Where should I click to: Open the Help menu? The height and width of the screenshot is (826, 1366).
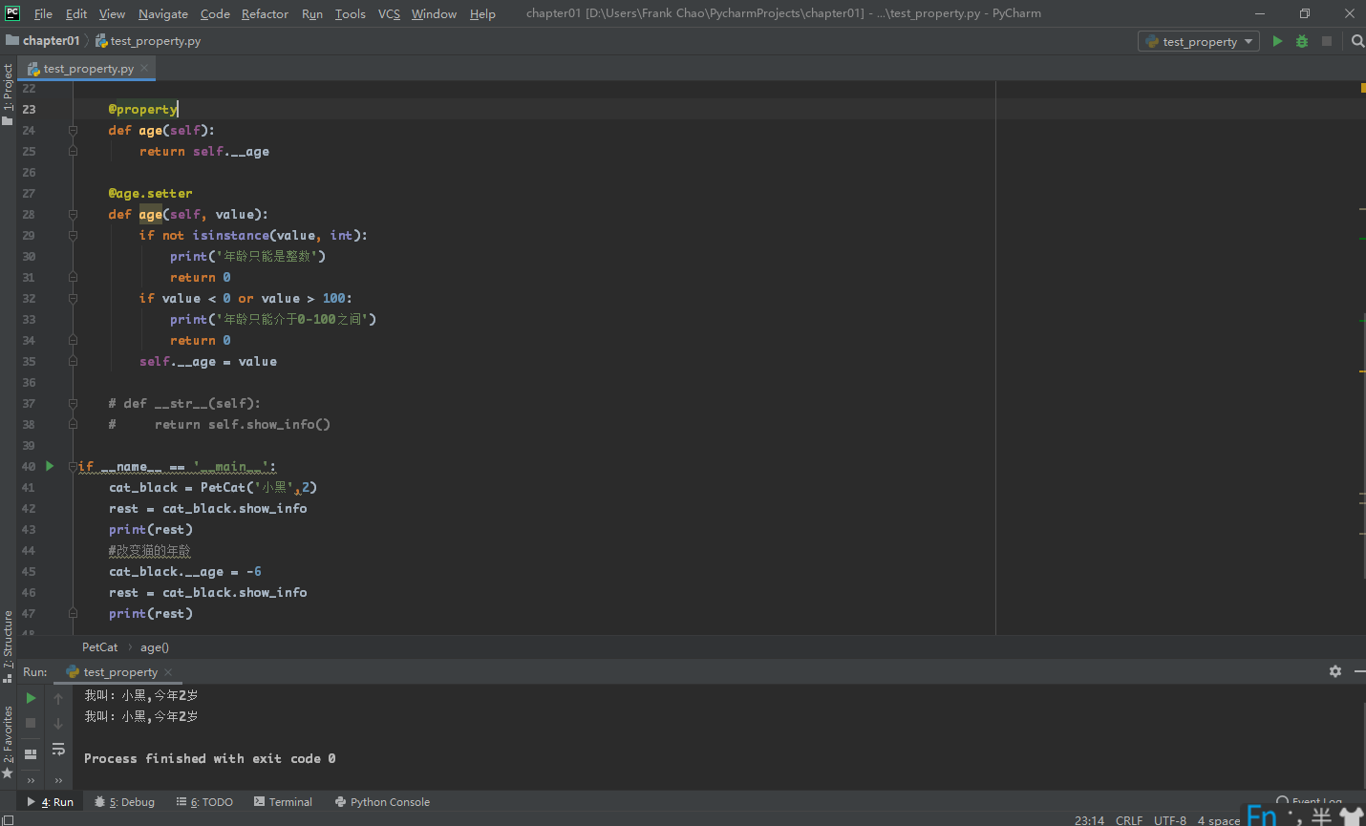pyautogui.click(x=482, y=13)
